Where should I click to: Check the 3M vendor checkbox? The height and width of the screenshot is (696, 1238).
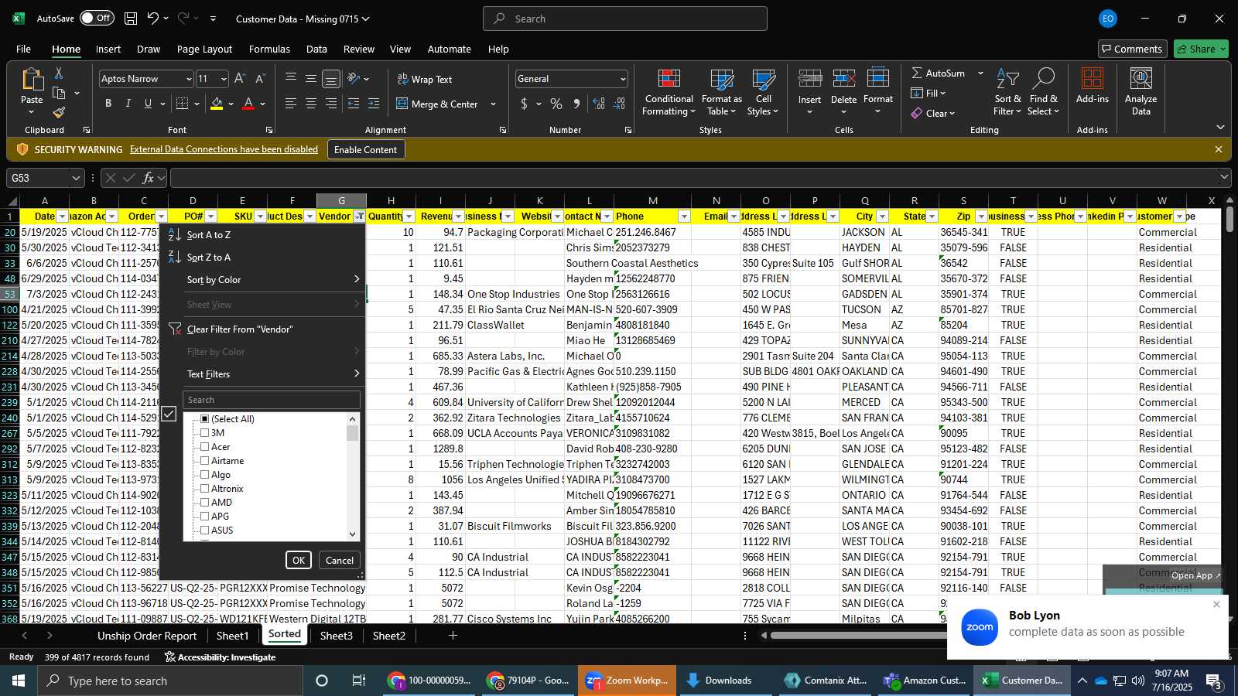click(x=205, y=433)
